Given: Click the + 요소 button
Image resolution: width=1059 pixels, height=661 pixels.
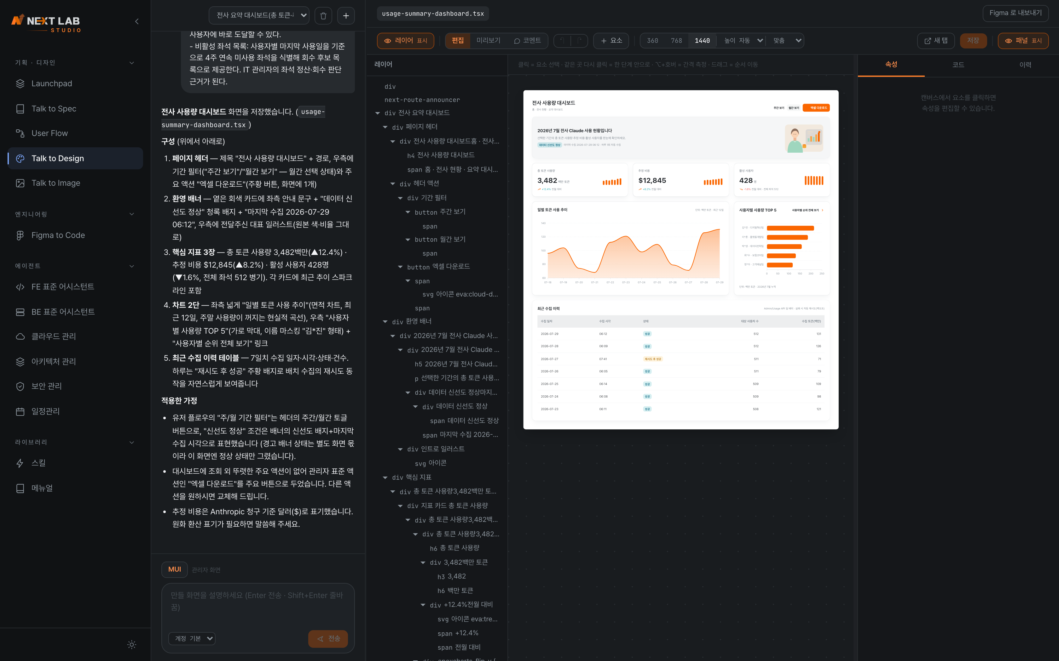Looking at the screenshot, I should pyautogui.click(x=611, y=41).
